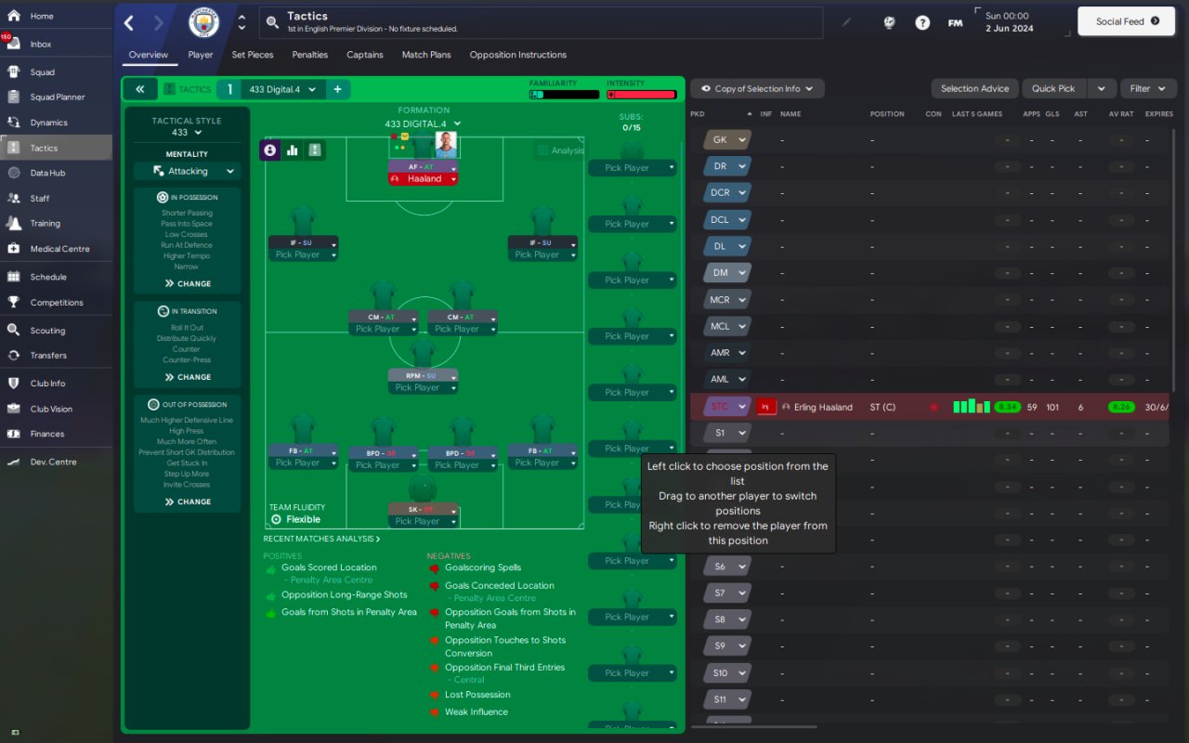Viewport: 1189px width, 743px height.
Task: Open the Dev. Centre sidebar icon
Action: 14,462
